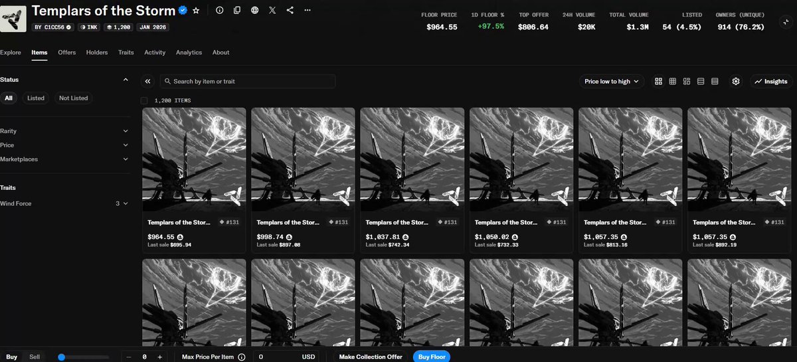
Task: Open the collection website globe icon
Action: tap(255, 11)
